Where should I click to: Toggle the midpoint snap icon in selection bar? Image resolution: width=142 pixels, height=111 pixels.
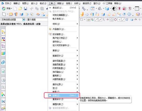(100, 20)
